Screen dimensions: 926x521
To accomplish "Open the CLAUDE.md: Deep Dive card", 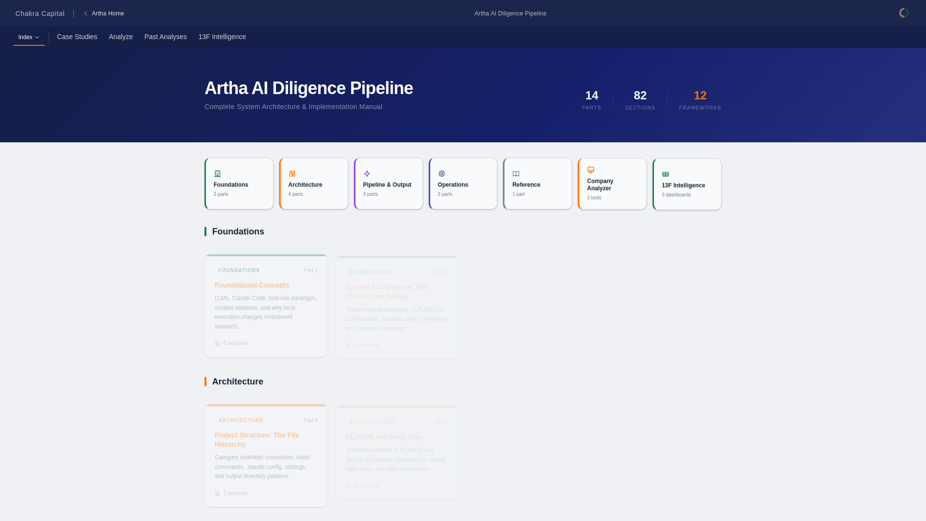I will (x=397, y=452).
